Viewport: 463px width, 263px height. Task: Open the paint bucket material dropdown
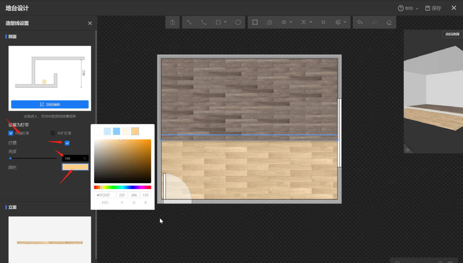pos(345,22)
